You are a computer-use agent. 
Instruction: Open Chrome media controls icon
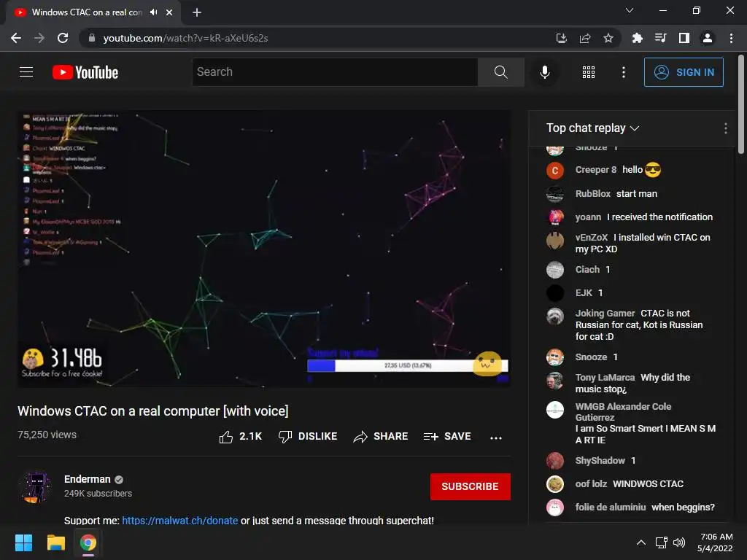pos(660,38)
